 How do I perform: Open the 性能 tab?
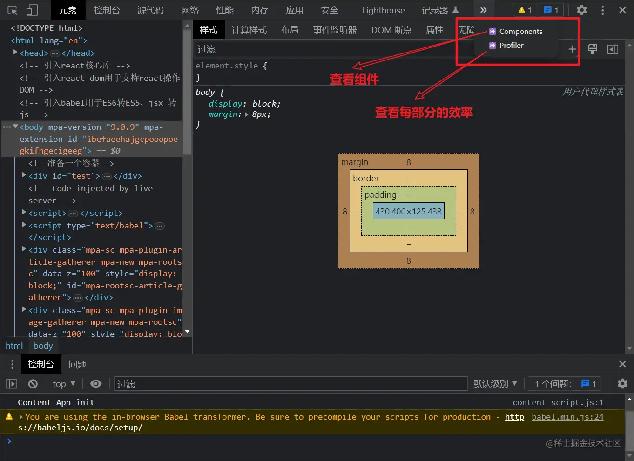point(225,10)
